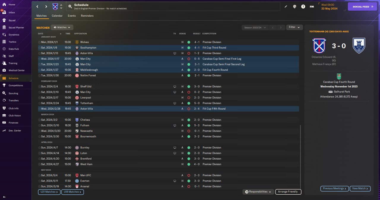Viewport: 380px width, 200px height.
Task: Open the Dev. Center icon
Action: click(x=4, y=131)
